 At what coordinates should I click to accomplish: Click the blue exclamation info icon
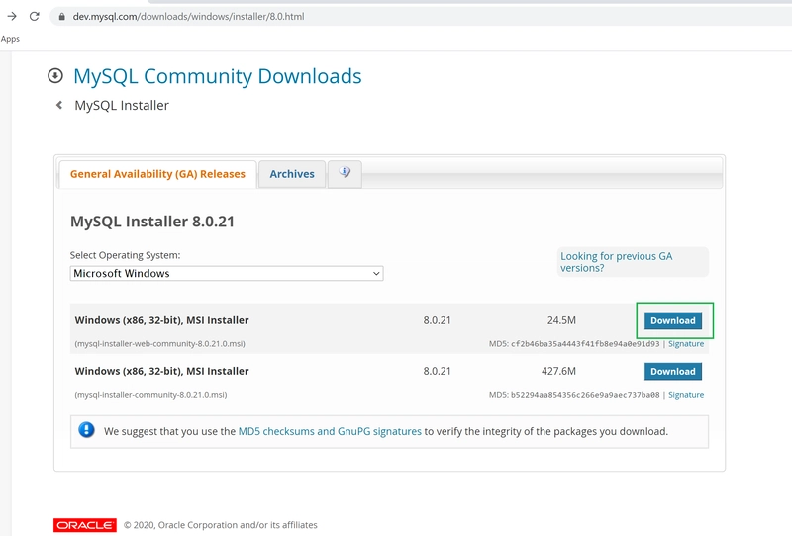pyautogui.click(x=86, y=430)
